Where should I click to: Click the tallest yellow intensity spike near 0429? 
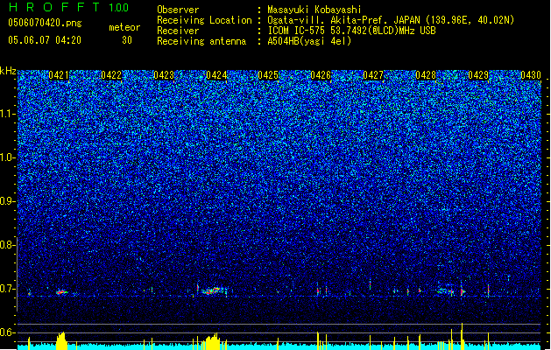coord(463,336)
